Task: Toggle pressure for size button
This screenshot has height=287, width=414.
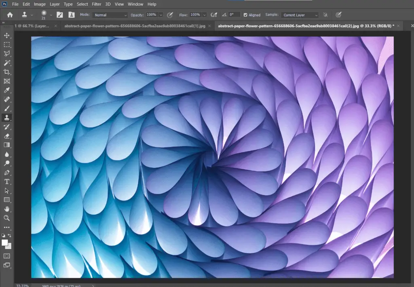Action: tap(338, 15)
